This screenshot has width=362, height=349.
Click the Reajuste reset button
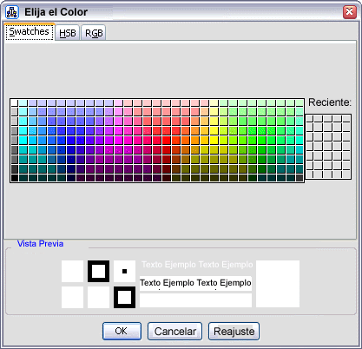(234, 331)
